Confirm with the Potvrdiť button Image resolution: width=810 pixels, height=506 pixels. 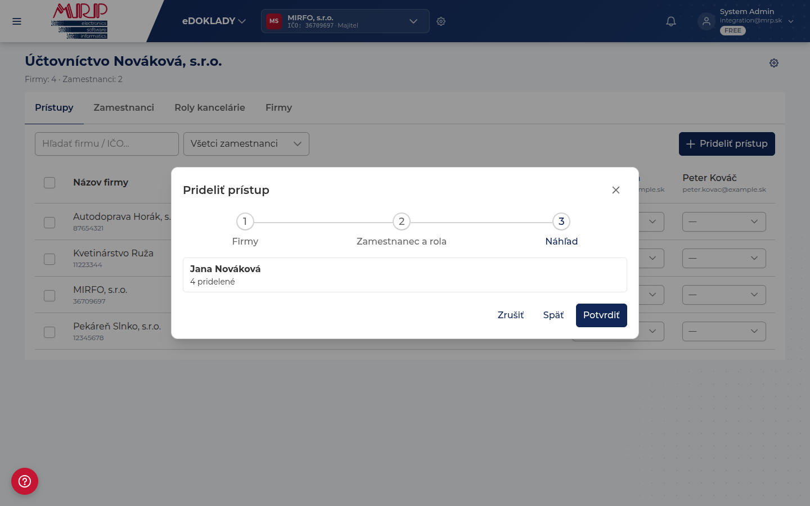click(601, 315)
